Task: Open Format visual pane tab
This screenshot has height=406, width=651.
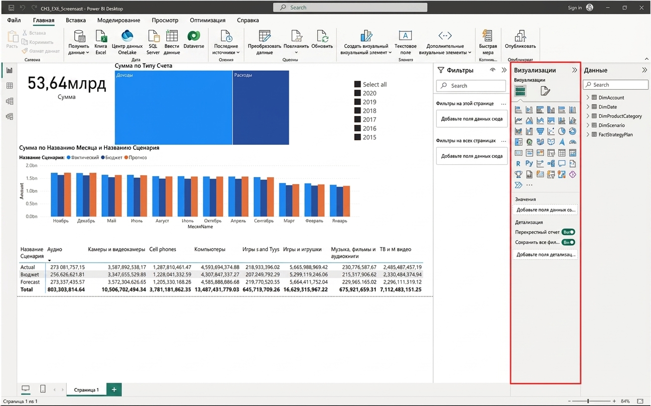Action: 545,91
